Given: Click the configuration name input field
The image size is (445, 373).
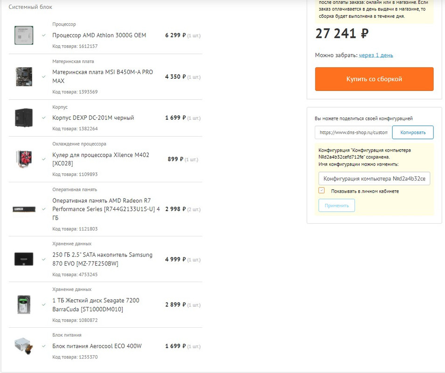Looking at the screenshot, I should tap(375, 179).
